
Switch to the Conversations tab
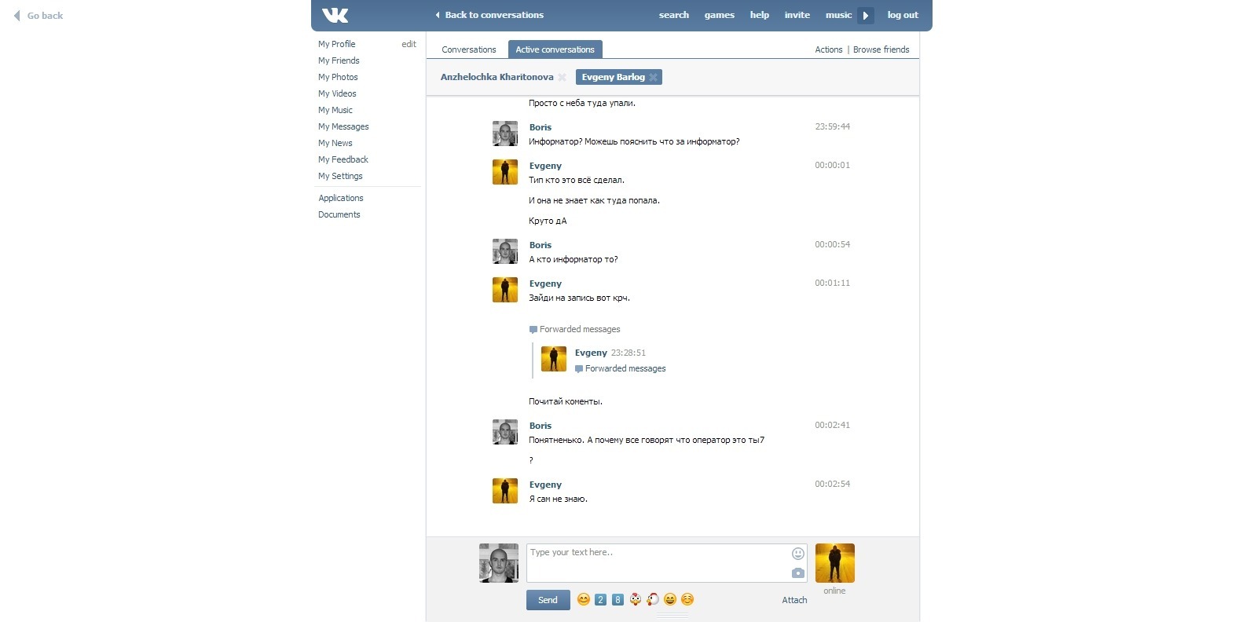tap(469, 49)
